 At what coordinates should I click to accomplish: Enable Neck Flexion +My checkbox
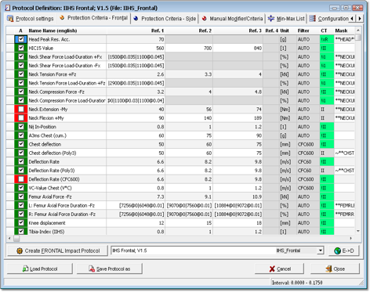pyautogui.click(x=21, y=118)
